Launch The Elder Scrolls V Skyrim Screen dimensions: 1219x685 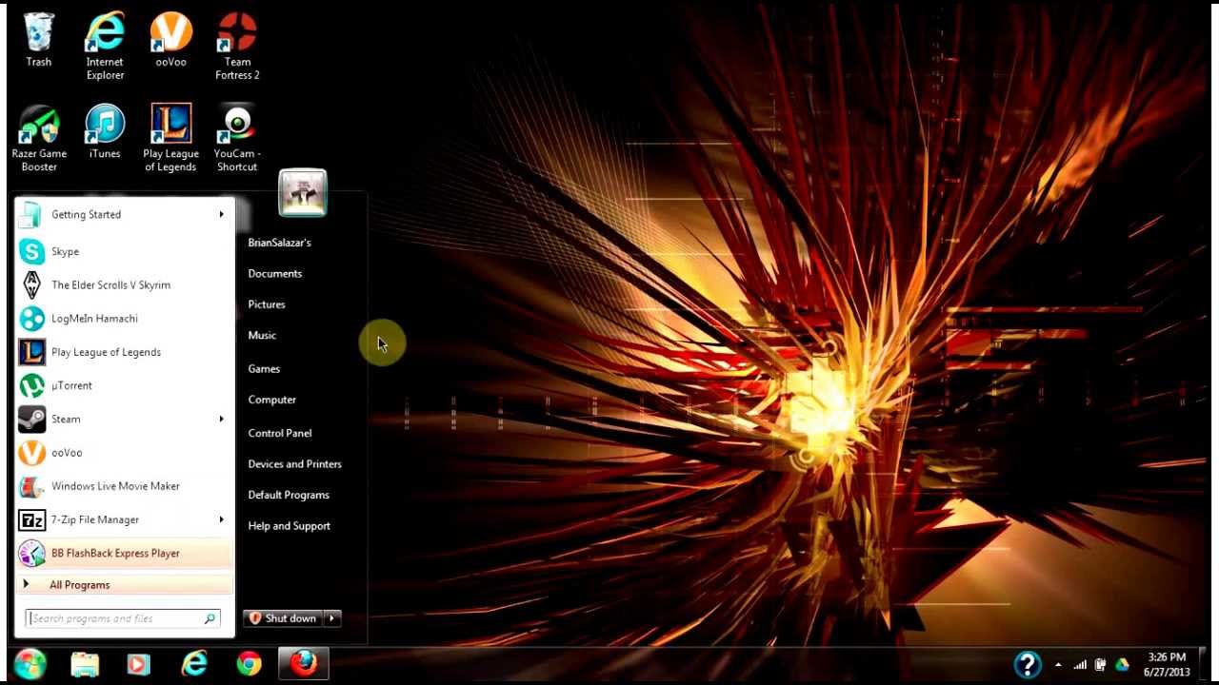[124, 284]
